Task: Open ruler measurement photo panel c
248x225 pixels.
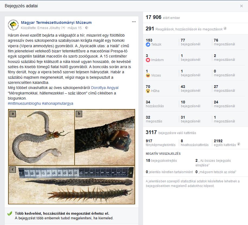Action: click(72, 185)
